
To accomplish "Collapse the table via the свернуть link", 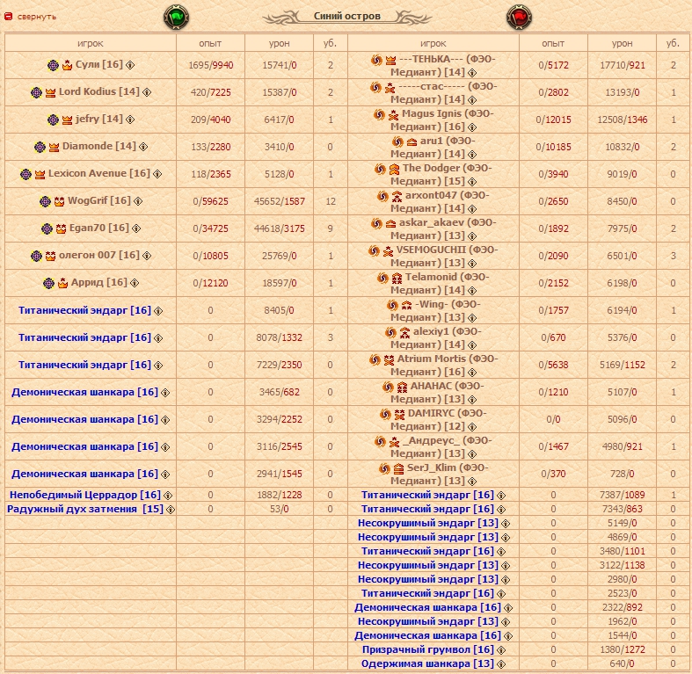I will (x=37, y=17).
